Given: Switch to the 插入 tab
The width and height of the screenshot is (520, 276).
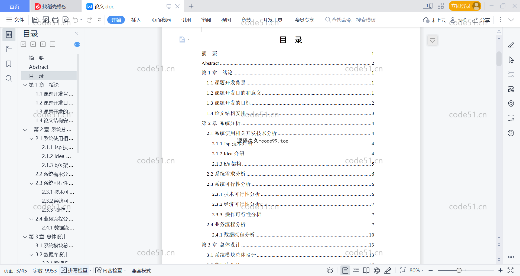Looking at the screenshot, I should coord(136,20).
